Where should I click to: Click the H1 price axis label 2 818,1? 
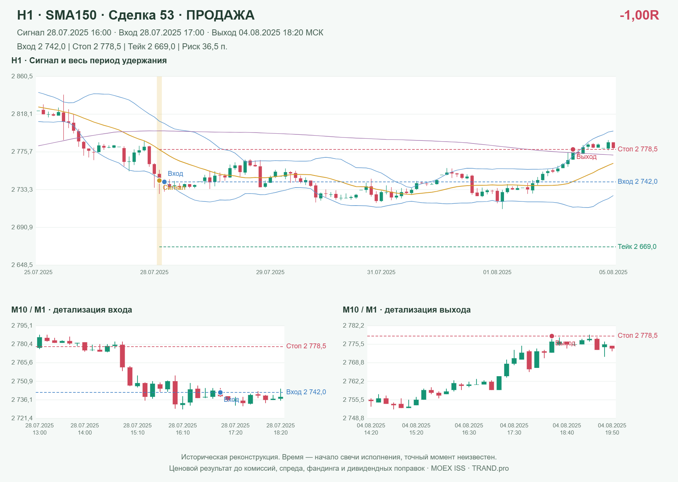[22, 114]
